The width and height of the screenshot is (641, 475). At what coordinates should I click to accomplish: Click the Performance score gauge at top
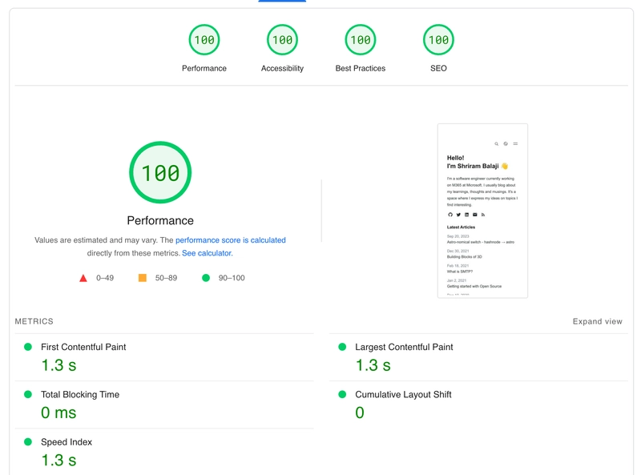coord(204,40)
